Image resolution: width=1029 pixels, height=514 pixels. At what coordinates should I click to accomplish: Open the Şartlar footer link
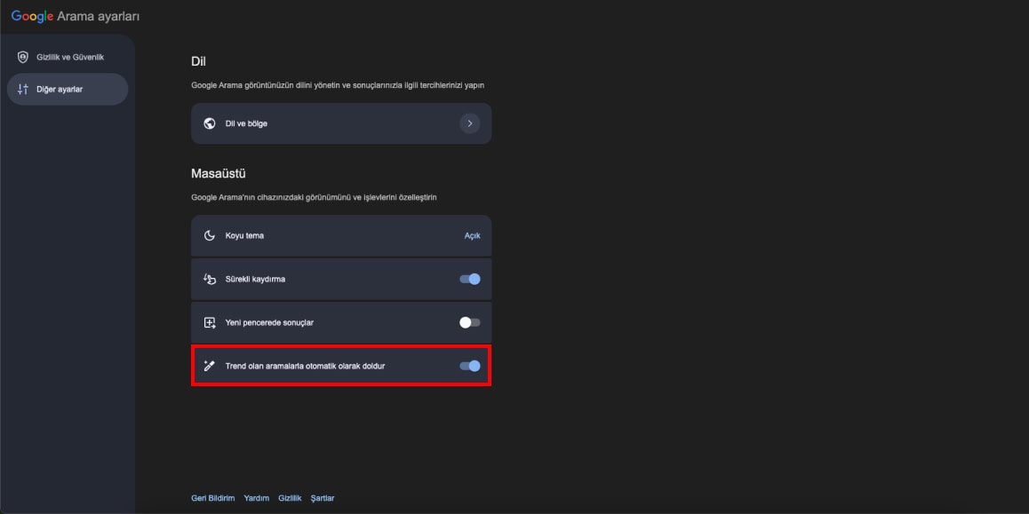pos(323,498)
